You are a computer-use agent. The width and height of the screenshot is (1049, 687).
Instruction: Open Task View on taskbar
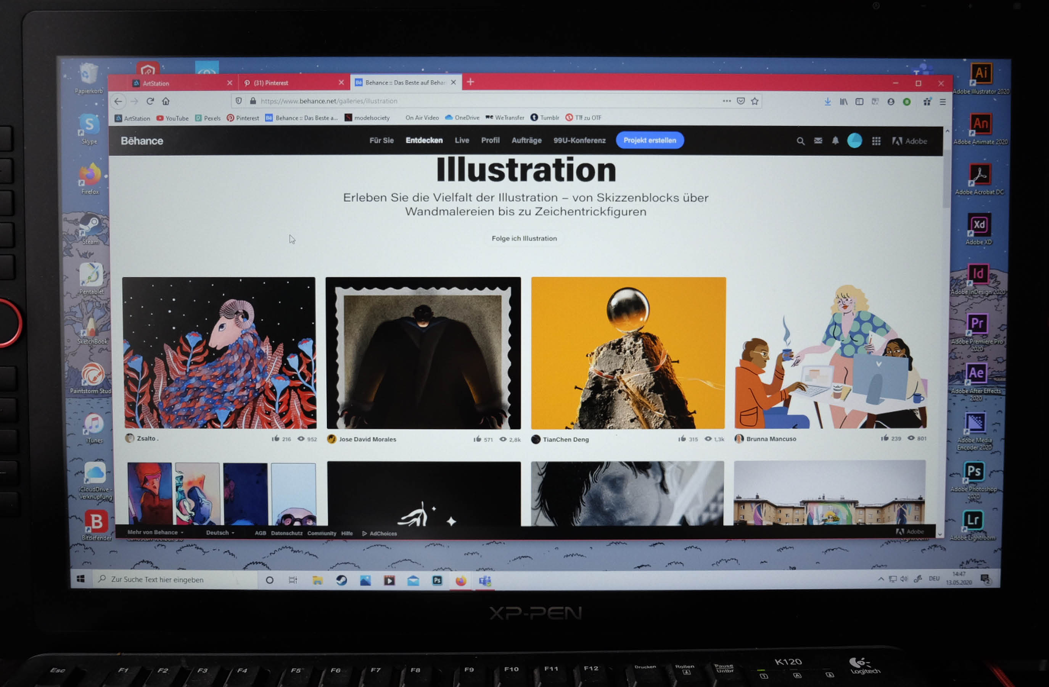(293, 580)
